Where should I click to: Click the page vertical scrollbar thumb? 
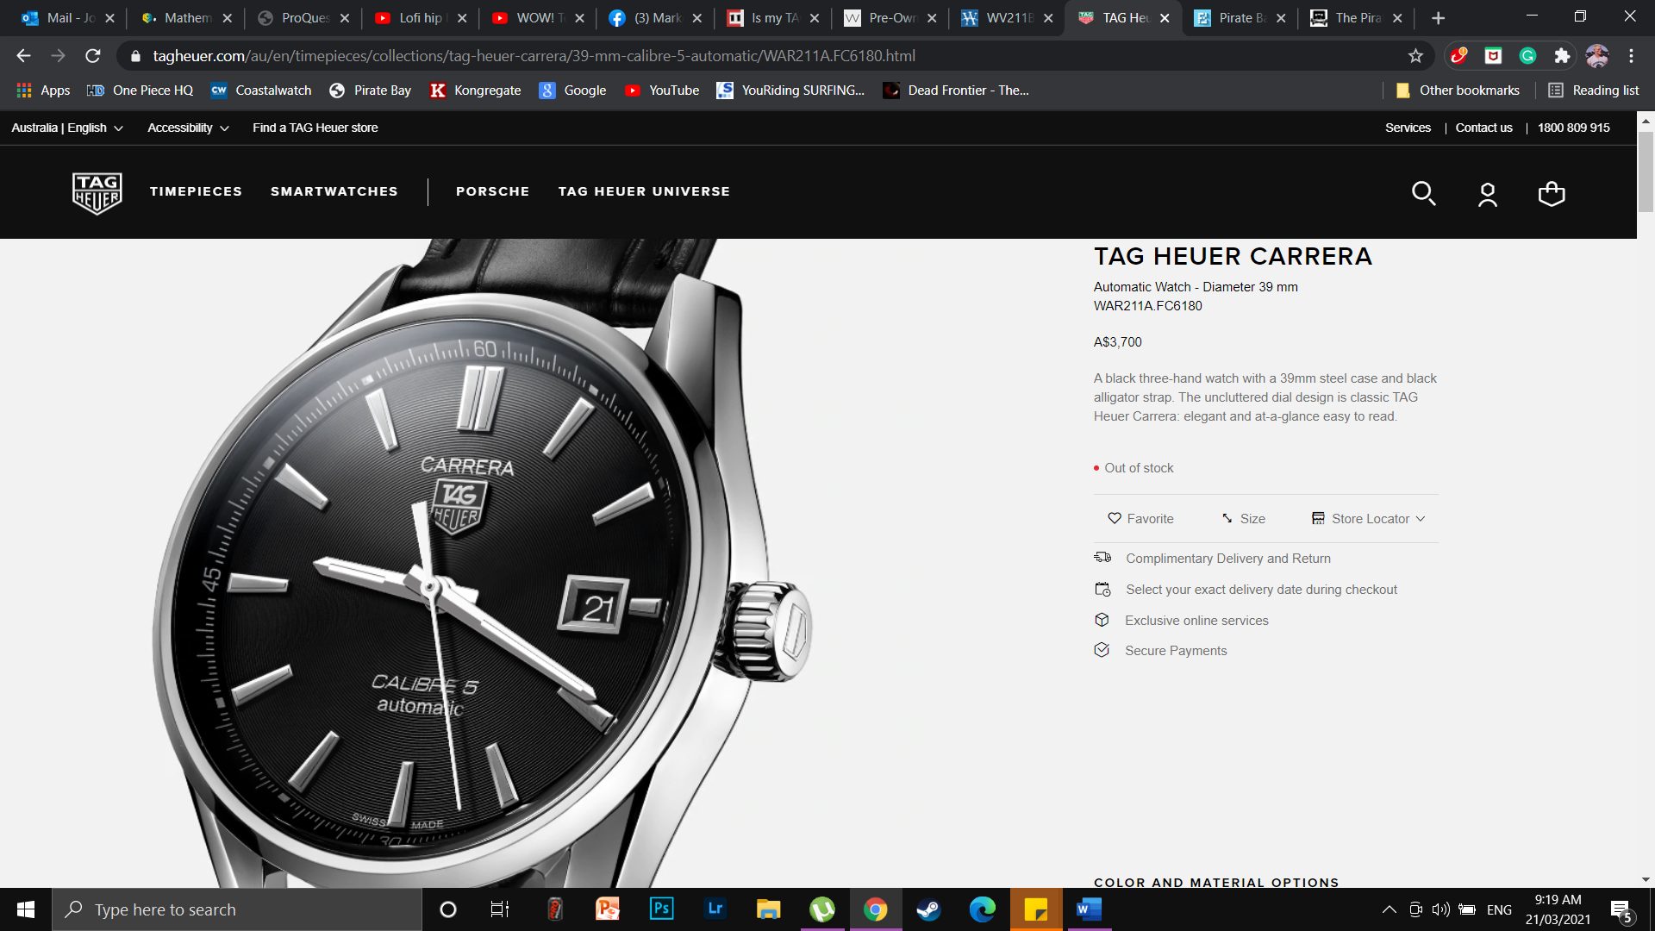pyautogui.click(x=1646, y=172)
